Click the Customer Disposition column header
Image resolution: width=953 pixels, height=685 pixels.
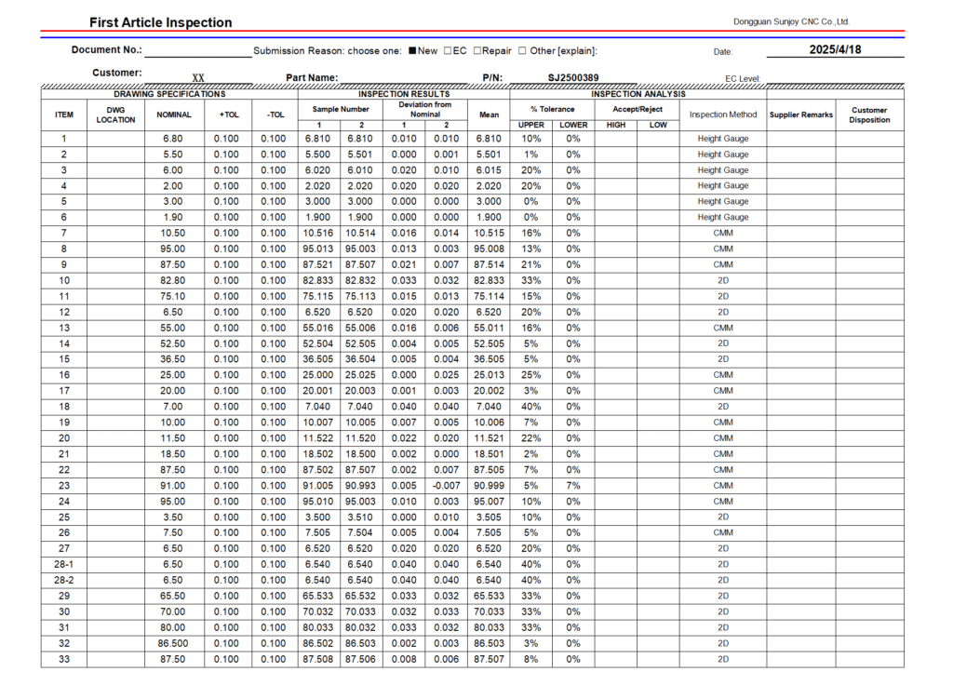869,114
